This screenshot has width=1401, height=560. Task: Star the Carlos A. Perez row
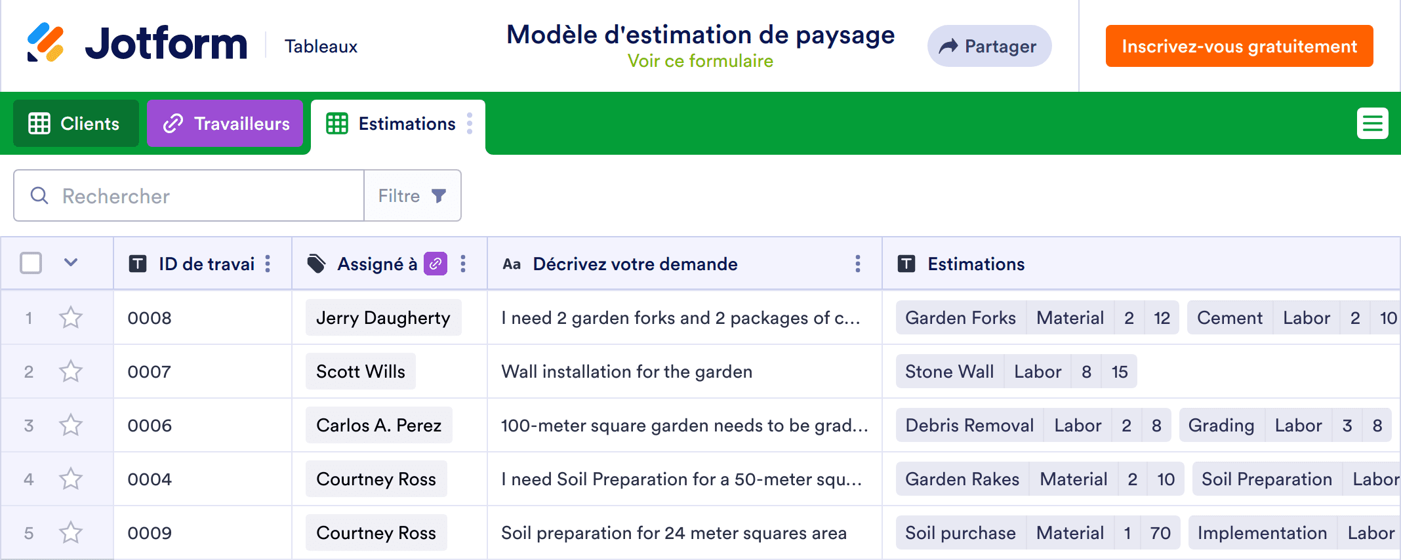click(x=71, y=426)
